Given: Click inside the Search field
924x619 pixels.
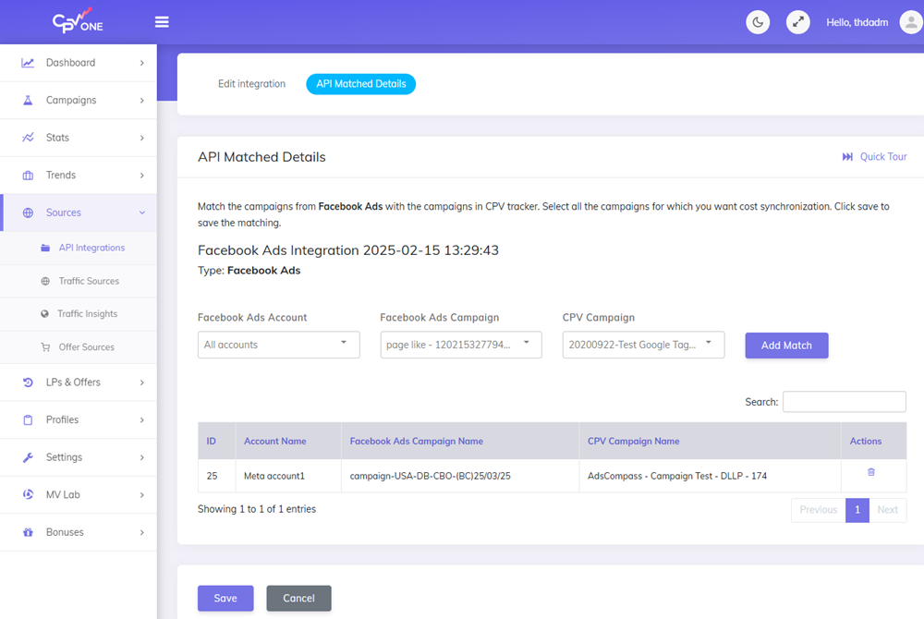Looking at the screenshot, I should pyautogui.click(x=844, y=401).
